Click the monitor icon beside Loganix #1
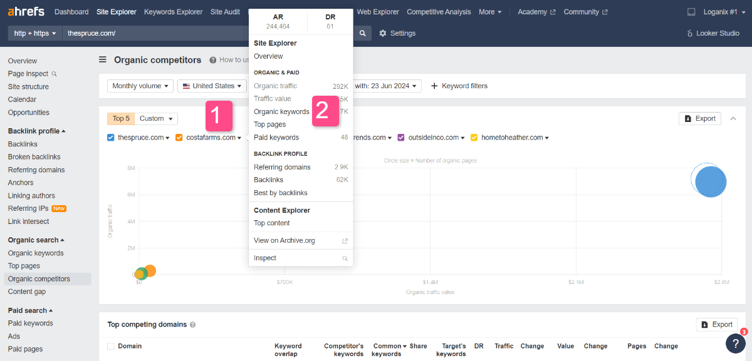This screenshot has width=752, height=361. [x=691, y=12]
